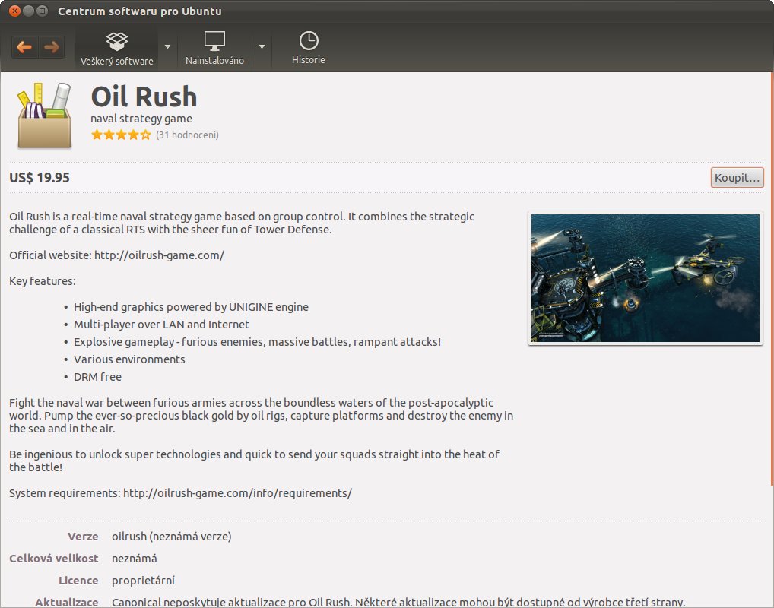Open the system requirements URL link
The width and height of the screenshot is (774, 608).
click(237, 493)
